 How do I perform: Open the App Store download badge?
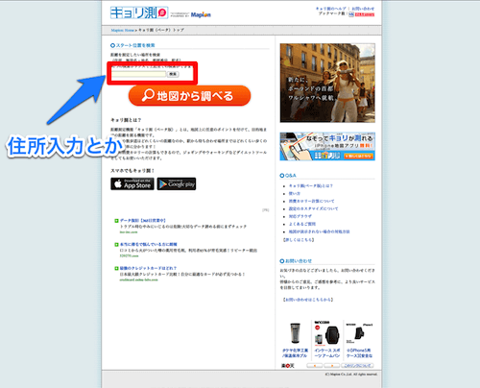(x=132, y=183)
